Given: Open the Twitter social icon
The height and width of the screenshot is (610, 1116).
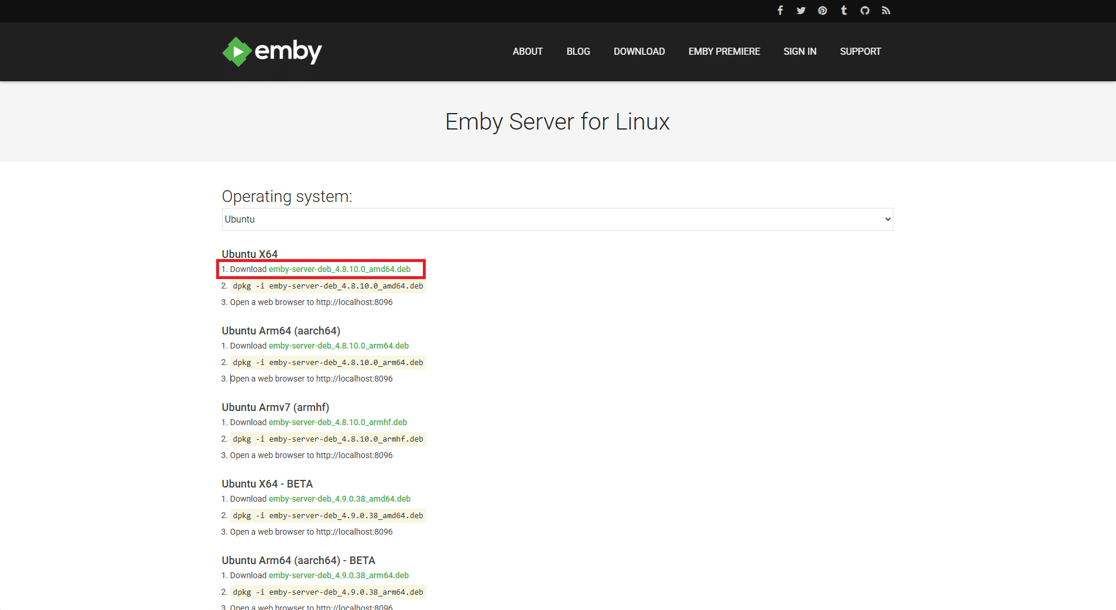Looking at the screenshot, I should [801, 11].
